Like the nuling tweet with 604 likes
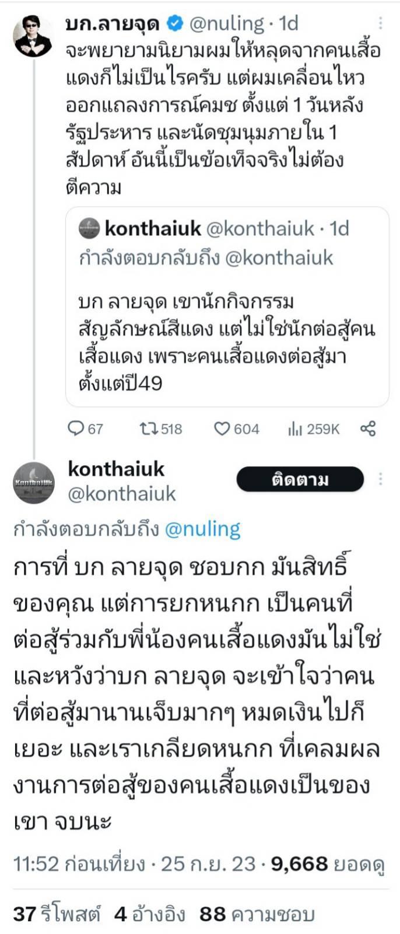This screenshot has width=400, height=934. click(222, 429)
